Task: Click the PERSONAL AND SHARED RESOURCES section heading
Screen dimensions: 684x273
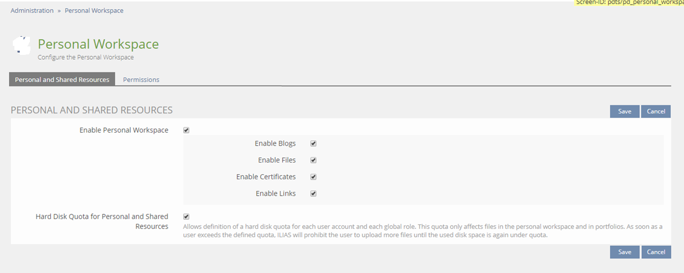Action: [x=91, y=110]
